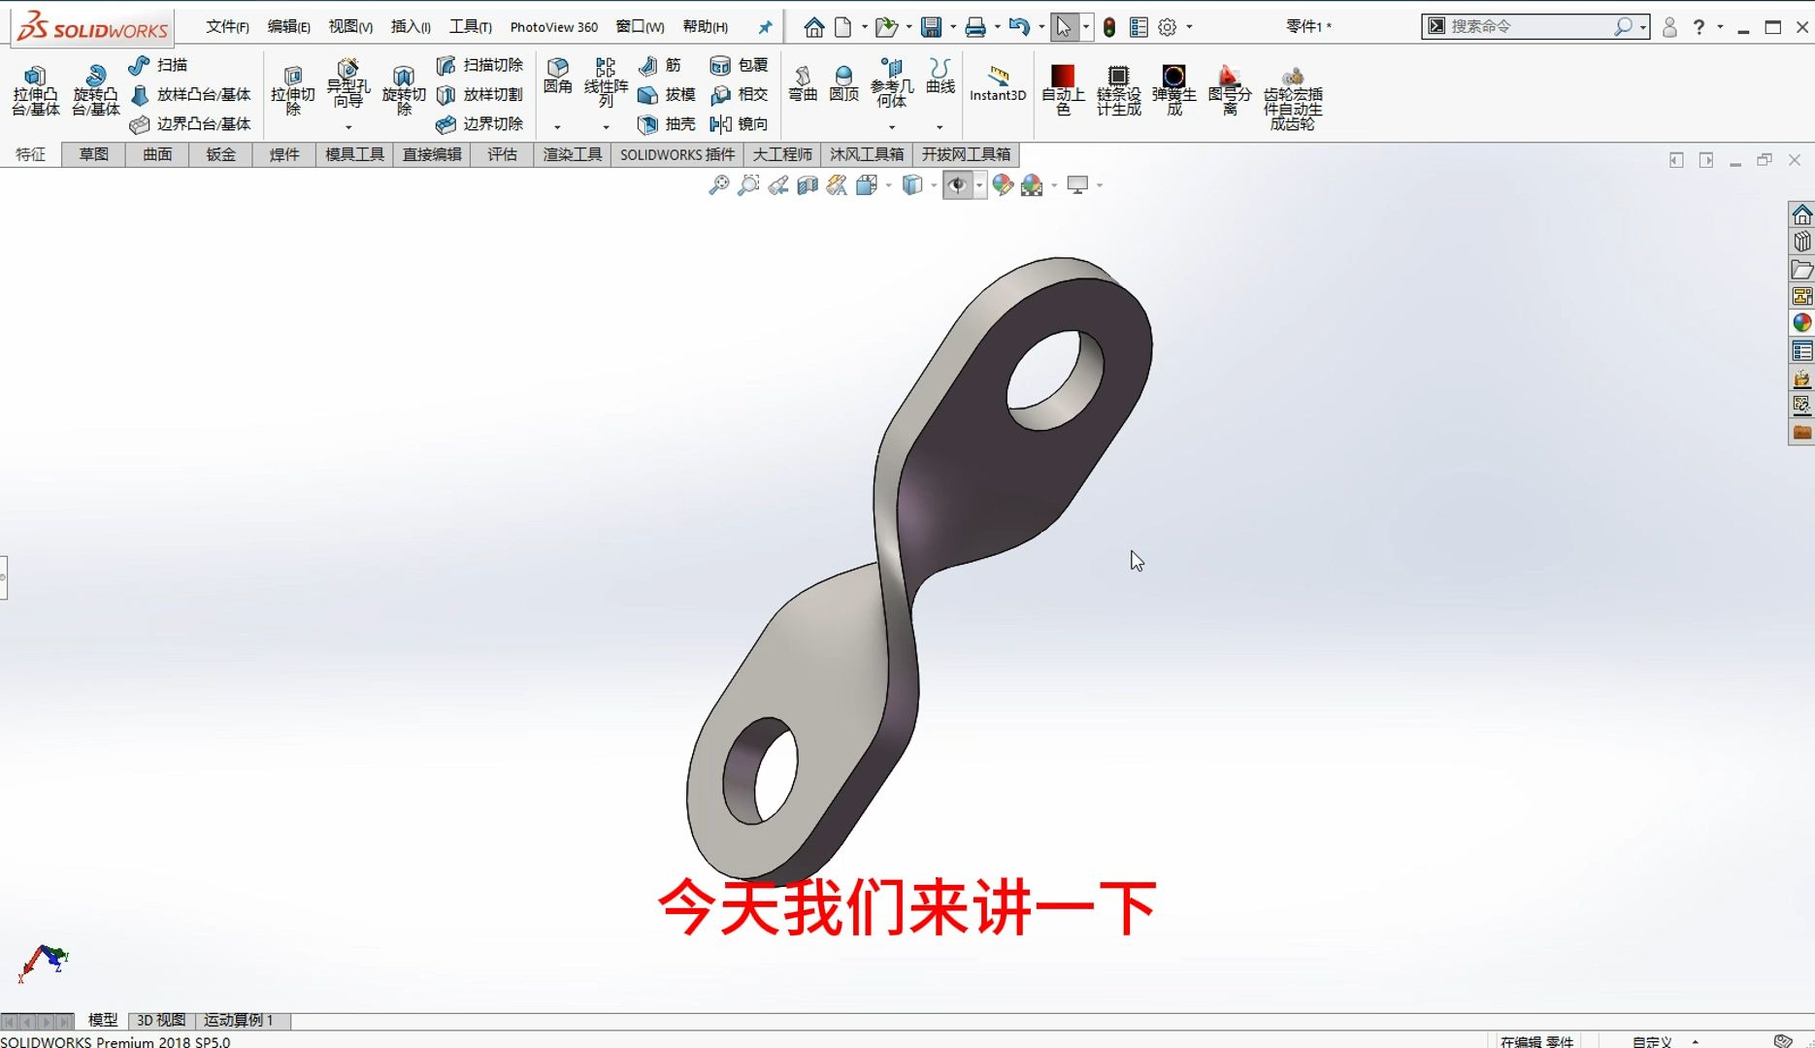Click the Curves (曲线) tool
Viewport: 1815px width, 1048px height.
pyautogui.click(x=940, y=77)
